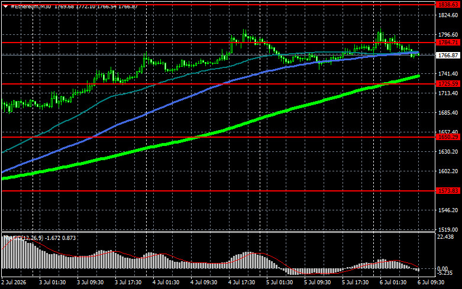Click the 22.438 MACD scale value

pos(445,237)
